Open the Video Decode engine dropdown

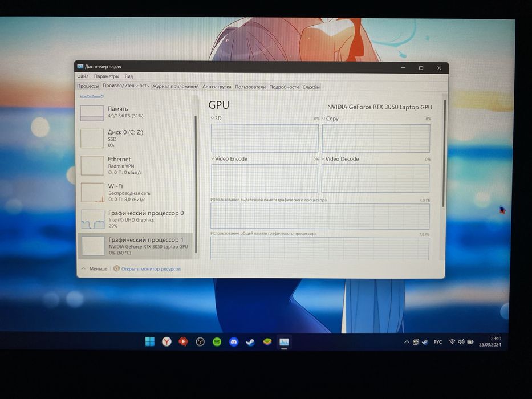click(x=340, y=159)
